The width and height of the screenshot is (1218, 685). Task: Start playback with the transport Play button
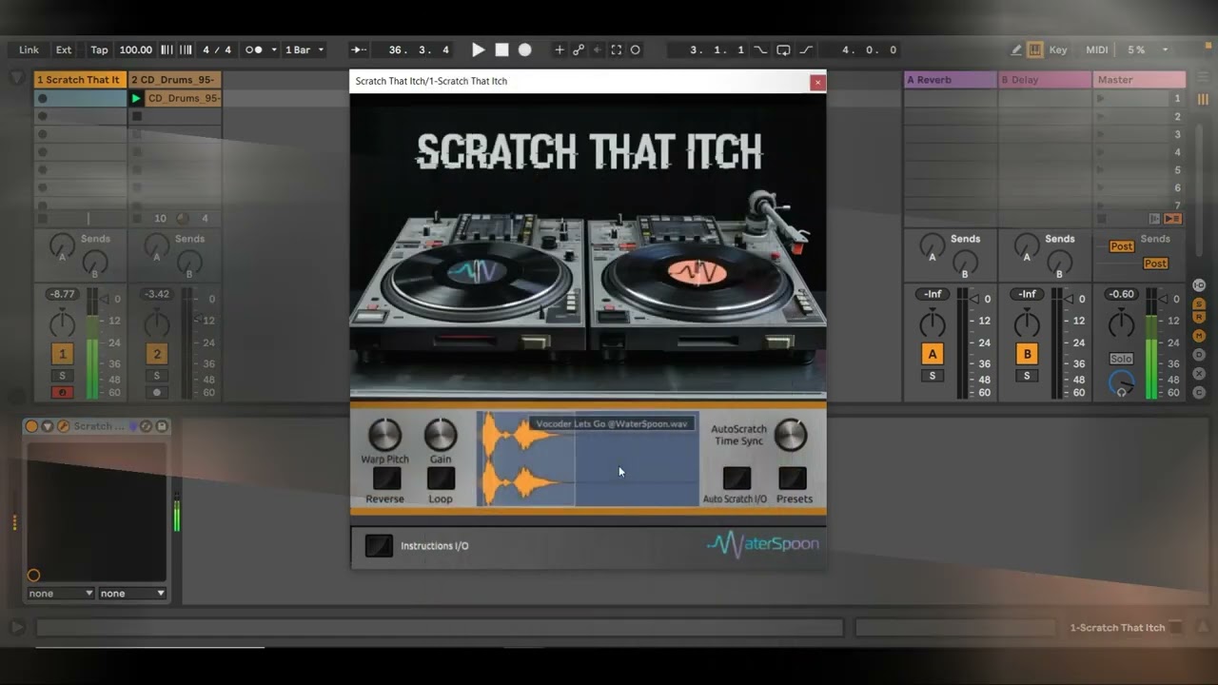coord(479,49)
